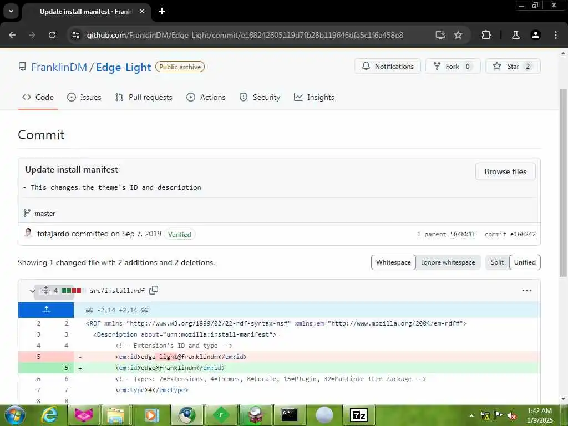Screen dimensions: 568x426
Task: Collapse the src/install.rdf file diff
Action: 32,291
